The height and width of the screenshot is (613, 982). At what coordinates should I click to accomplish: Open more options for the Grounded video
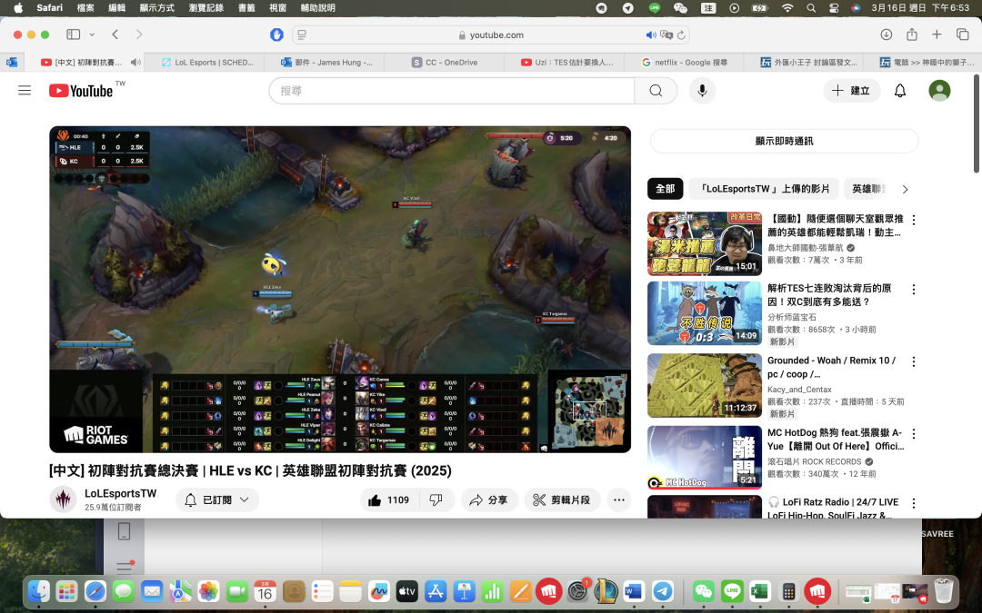(914, 361)
